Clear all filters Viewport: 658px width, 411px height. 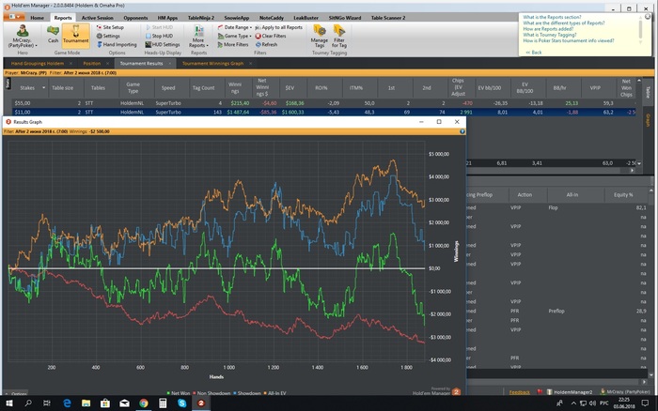[271, 36]
